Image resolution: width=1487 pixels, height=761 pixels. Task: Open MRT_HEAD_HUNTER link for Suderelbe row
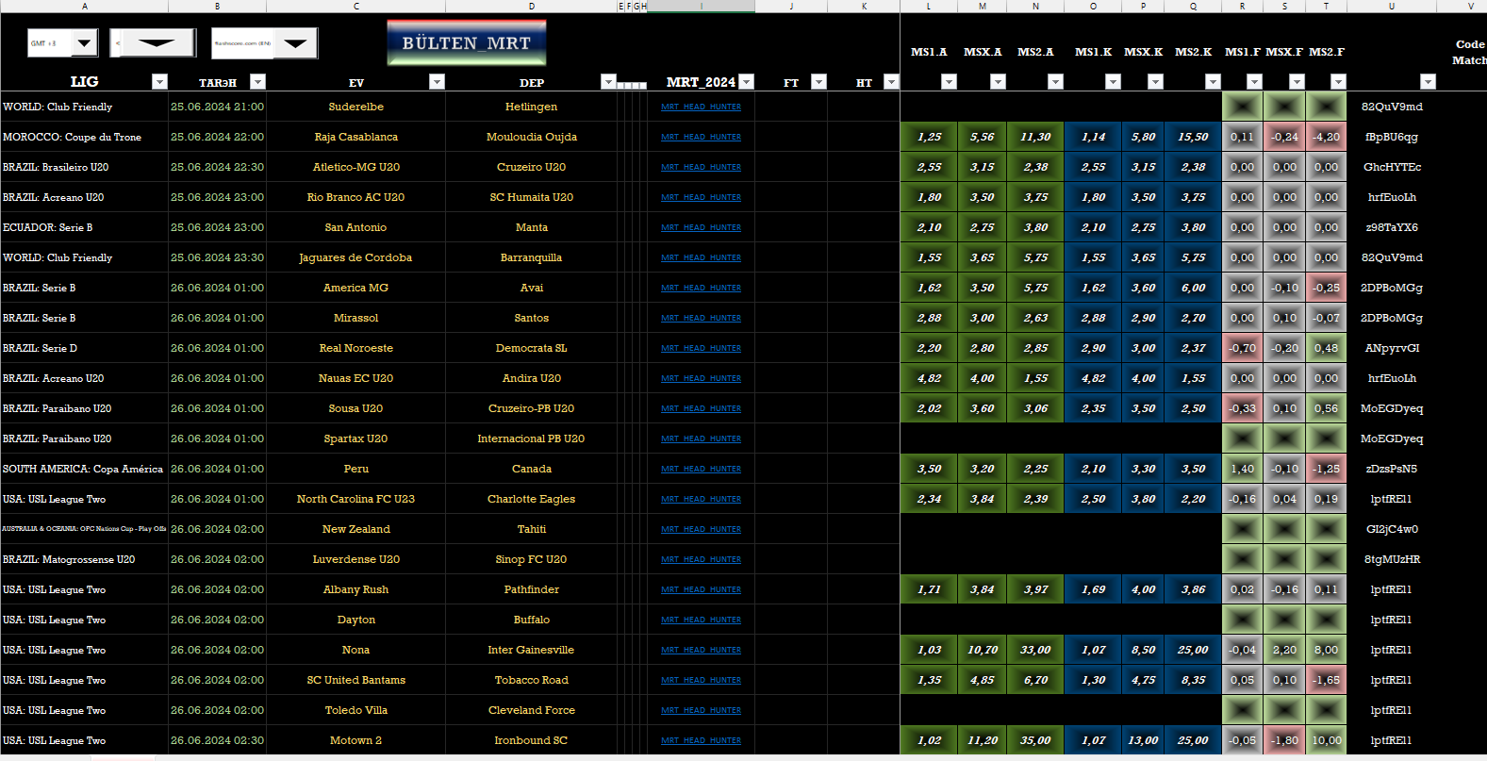coord(701,107)
